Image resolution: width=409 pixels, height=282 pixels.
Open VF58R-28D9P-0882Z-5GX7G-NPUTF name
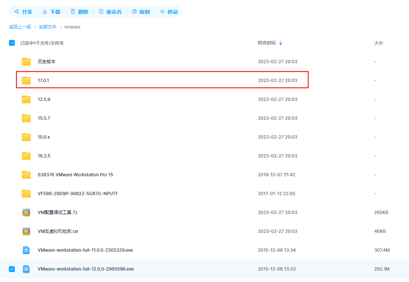point(78,193)
